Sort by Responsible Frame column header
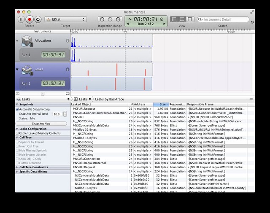 point(216,104)
